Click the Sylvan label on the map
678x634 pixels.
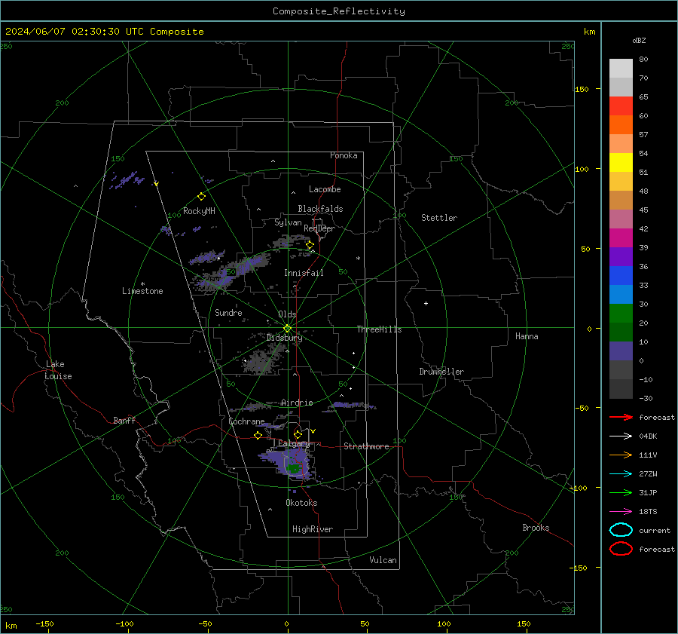coord(288,222)
